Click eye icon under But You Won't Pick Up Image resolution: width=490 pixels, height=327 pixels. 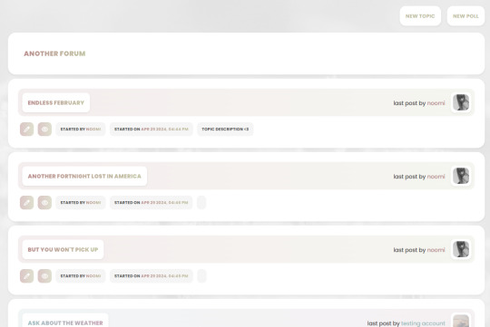44,276
